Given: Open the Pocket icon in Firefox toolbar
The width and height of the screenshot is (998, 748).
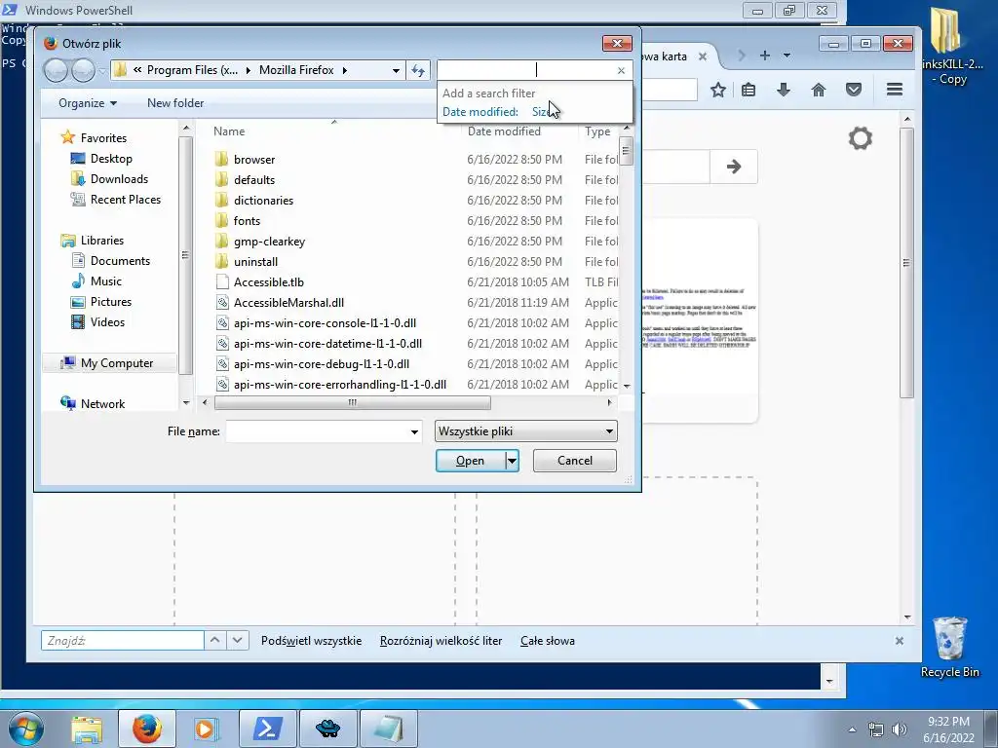Looking at the screenshot, I should click(x=854, y=90).
